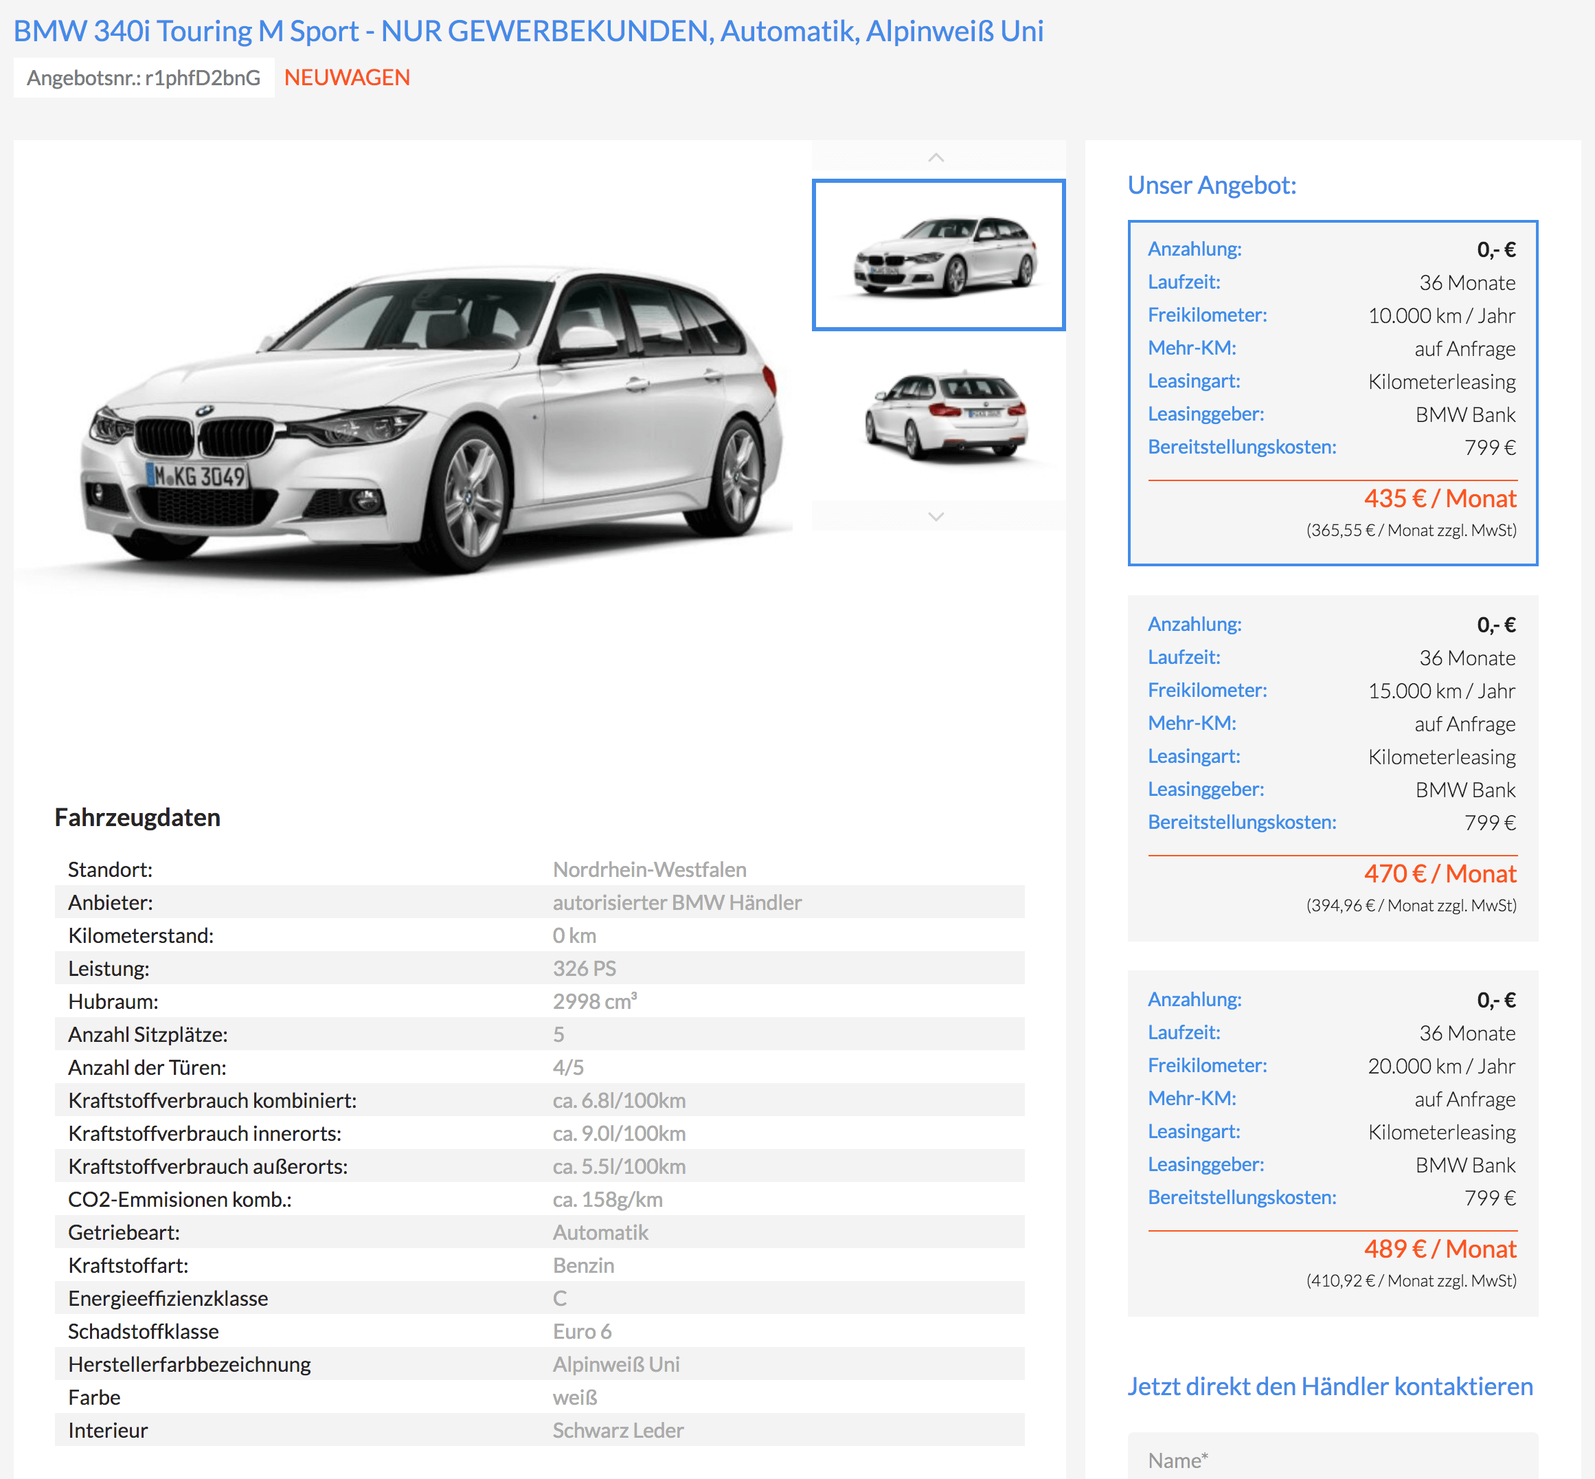Click the ca. 9.0l/100km value

pyautogui.click(x=619, y=1133)
